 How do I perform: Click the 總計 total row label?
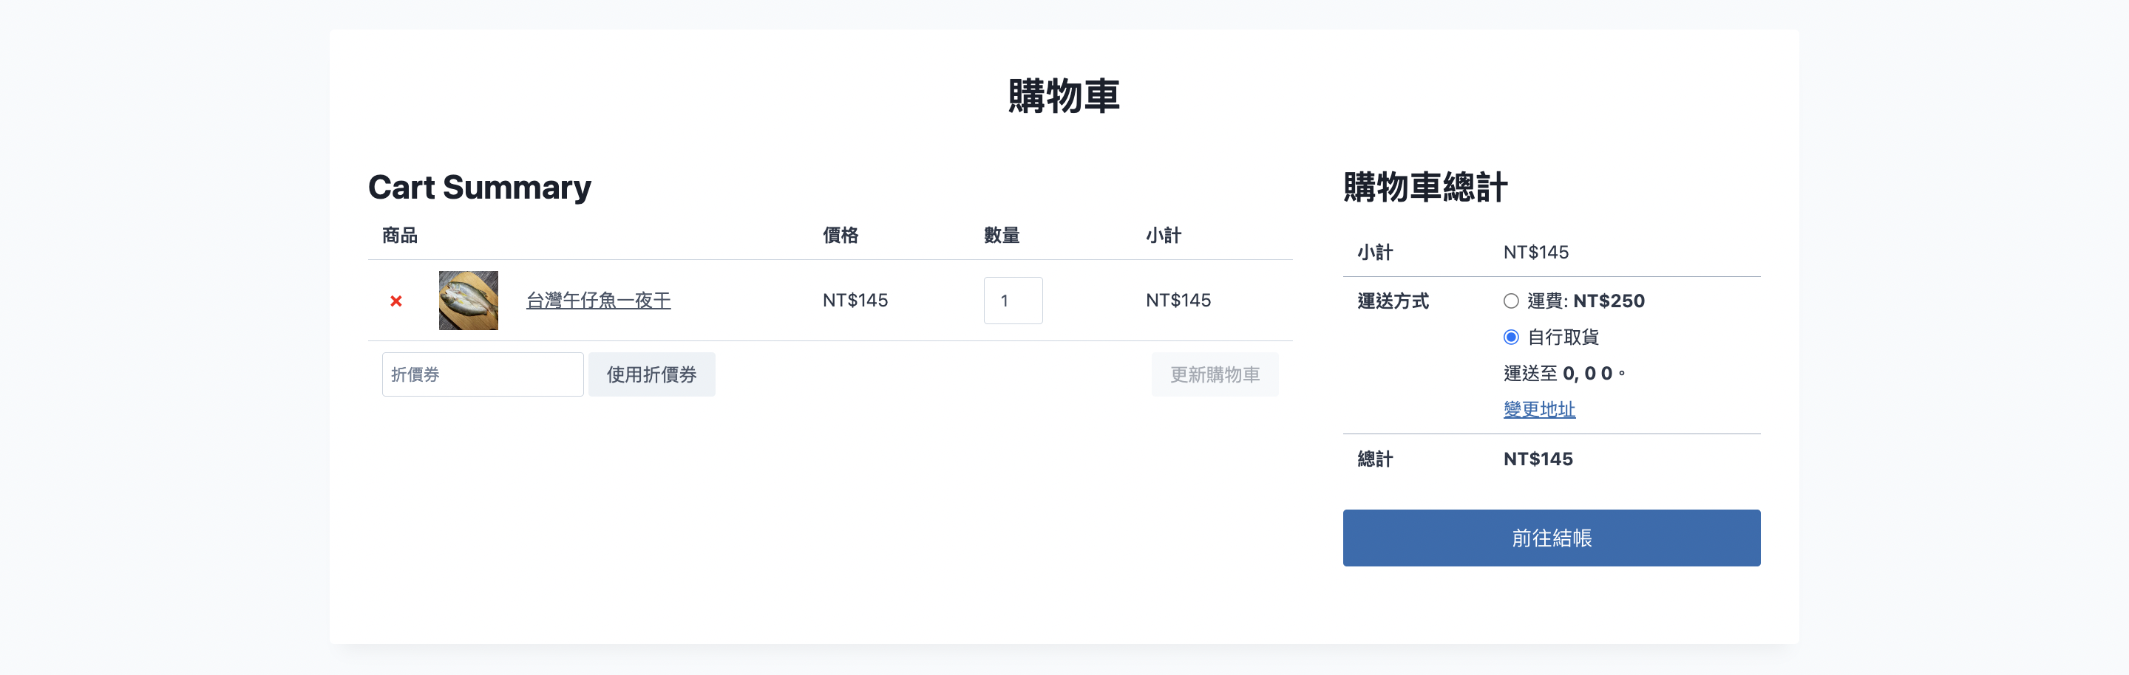(x=1375, y=459)
